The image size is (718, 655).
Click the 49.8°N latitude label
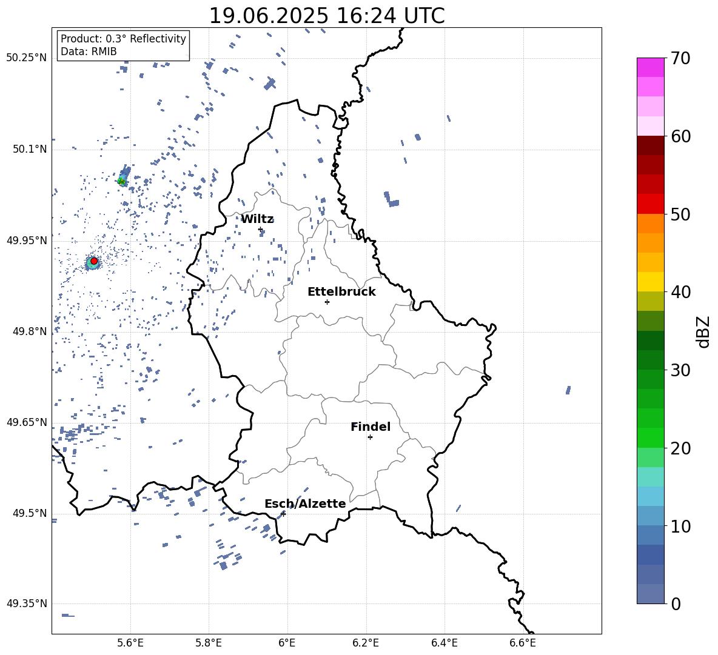[30, 331]
